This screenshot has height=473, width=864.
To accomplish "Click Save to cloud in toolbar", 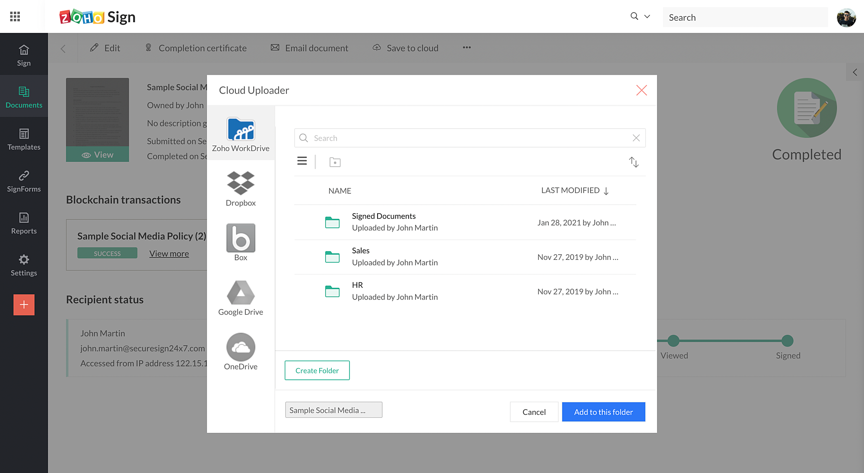I will [406, 48].
